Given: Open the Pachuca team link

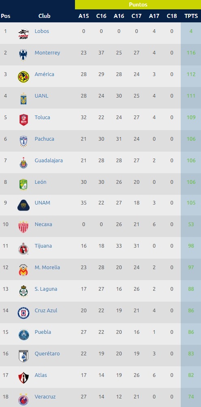Looking at the screenshot, I should click(45, 139).
